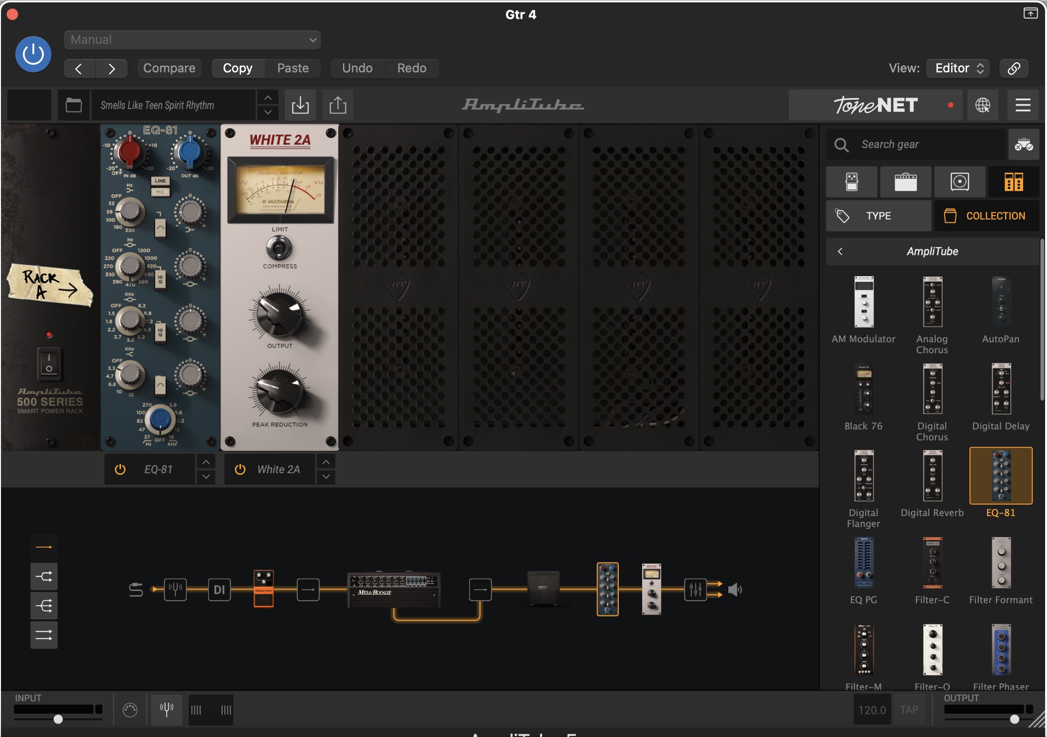Switch to the COLLECTION tab
The width and height of the screenshot is (1047, 737).
(987, 216)
